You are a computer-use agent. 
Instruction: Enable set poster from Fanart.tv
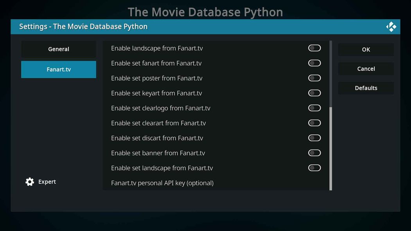(314, 78)
